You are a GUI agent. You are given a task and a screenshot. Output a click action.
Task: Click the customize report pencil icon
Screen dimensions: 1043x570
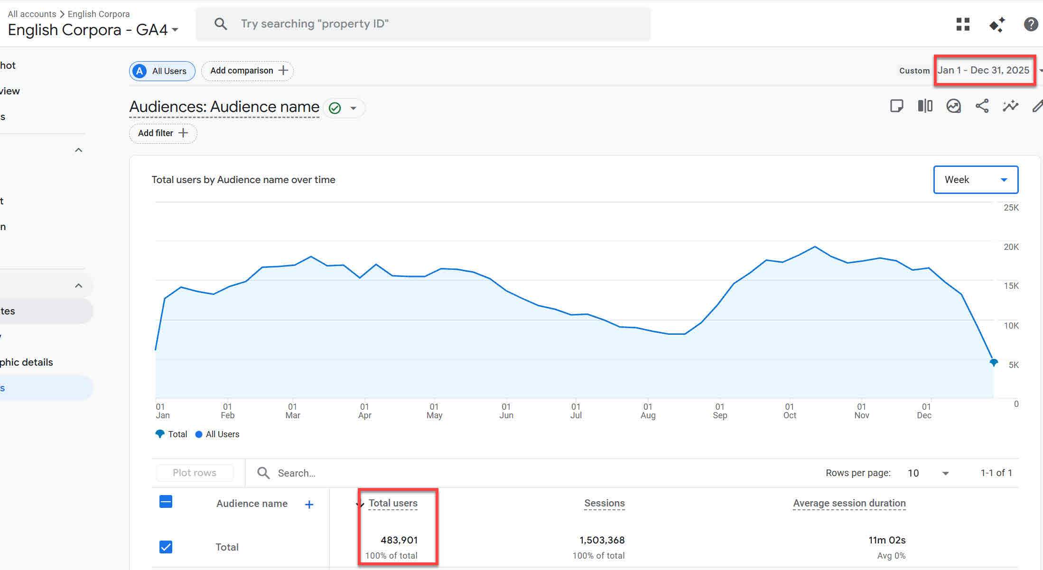pos(1037,106)
